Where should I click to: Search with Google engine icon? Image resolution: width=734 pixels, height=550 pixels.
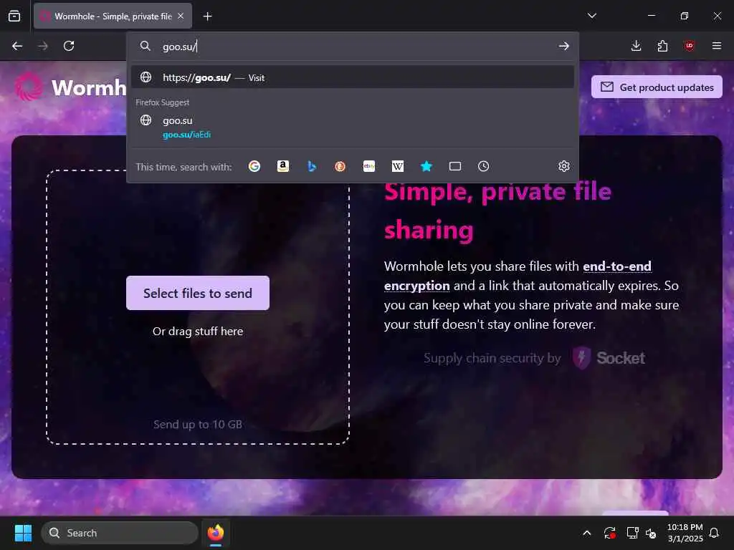tap(254, 166)
